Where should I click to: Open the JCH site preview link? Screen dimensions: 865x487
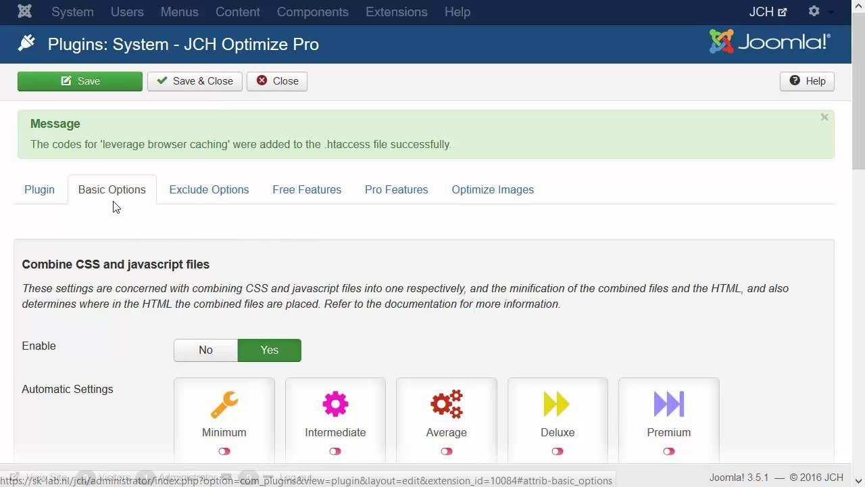(768, 11)
